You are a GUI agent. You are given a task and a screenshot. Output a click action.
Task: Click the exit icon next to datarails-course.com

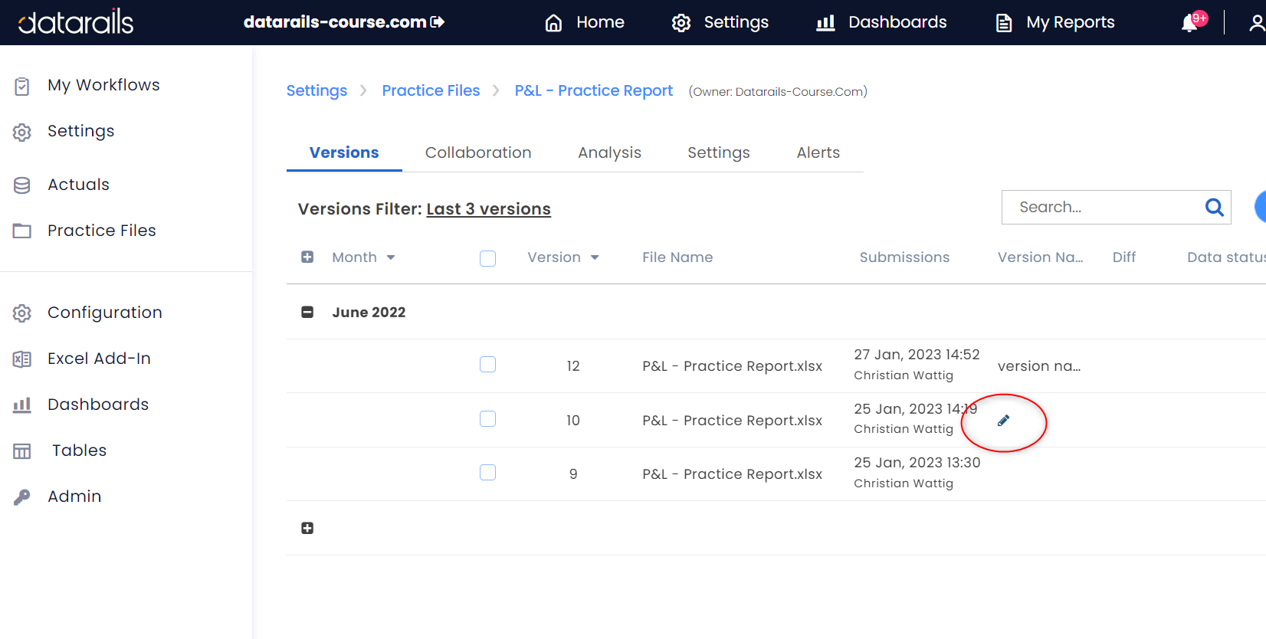(438, 22)
